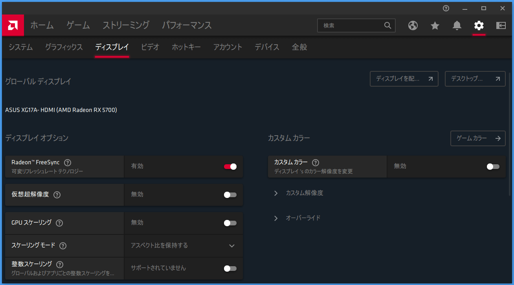Expand カスタム解像度 section
514x285 pixels.
[x=299, y=193]
